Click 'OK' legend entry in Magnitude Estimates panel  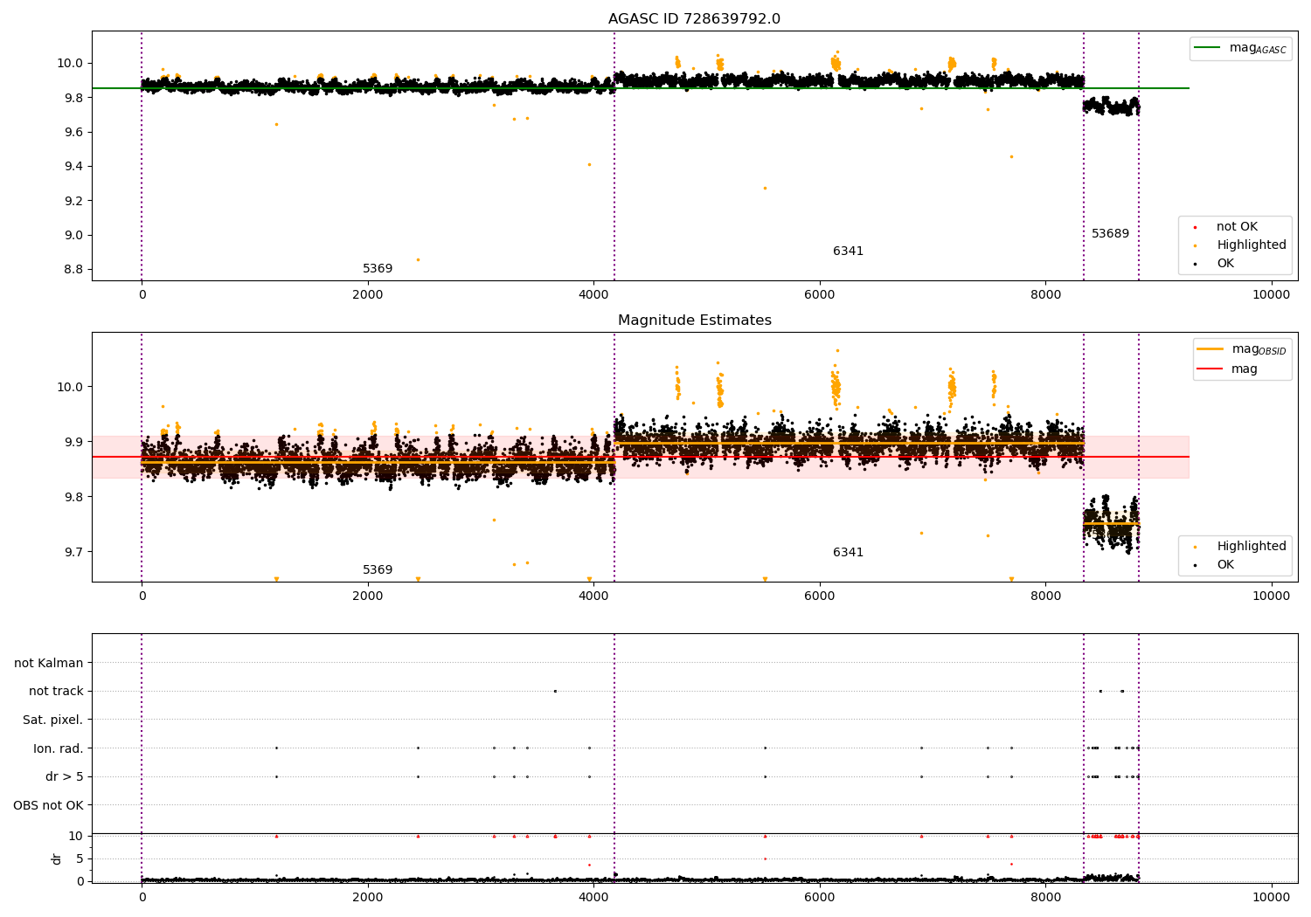point(1225,564)
